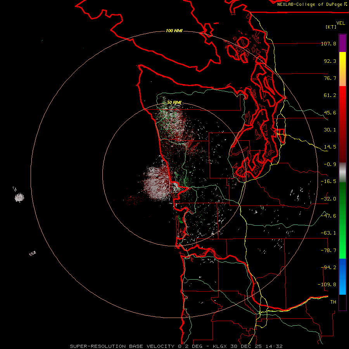Image resolution: width=349 pixels, height=349 pixels.
Task: Click the purple segment of the color bar
Action: click(x=342, y=43)
